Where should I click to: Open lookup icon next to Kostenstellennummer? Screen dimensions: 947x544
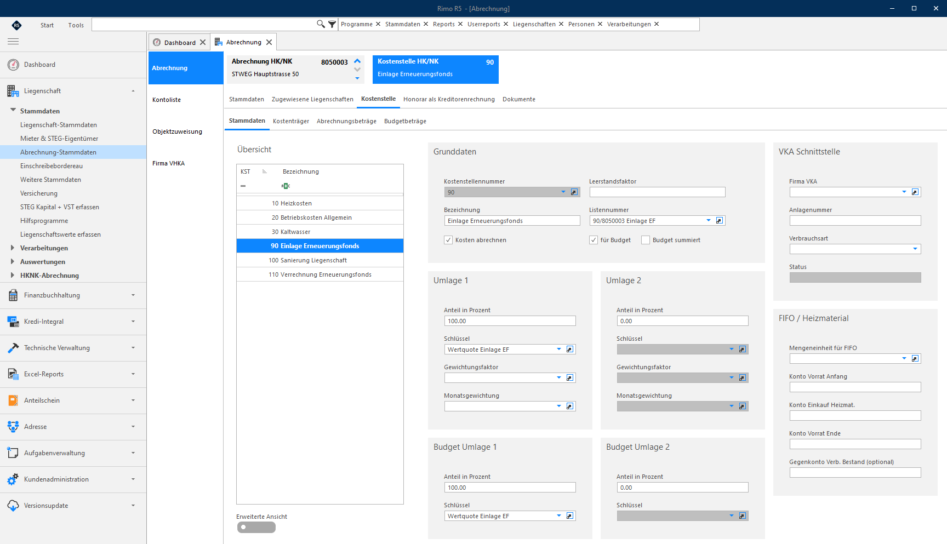click(x=574, y=192)
